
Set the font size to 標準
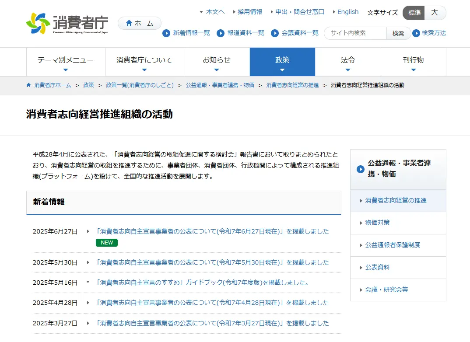click(414, 13)
